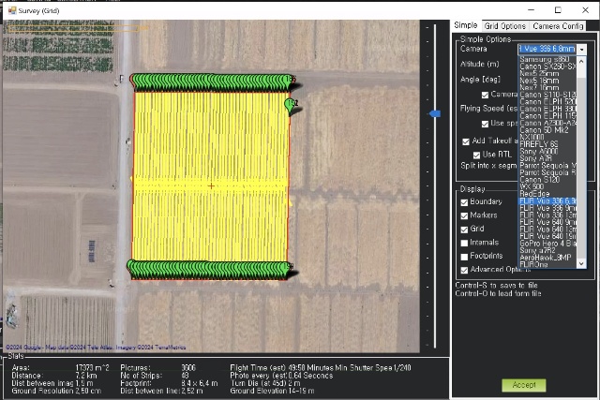Switch to the Grid Options tab
The height and width of the screenshot is (400, 600).
tap(504, 25)
